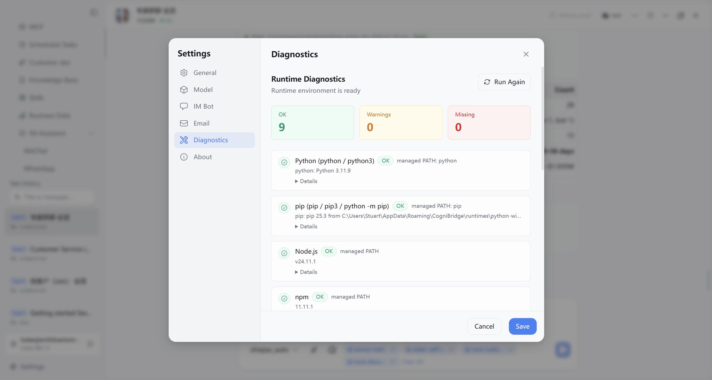The image size is (712, 380).
Task: Click the OK badge beside pip
Action: (400, 206)
